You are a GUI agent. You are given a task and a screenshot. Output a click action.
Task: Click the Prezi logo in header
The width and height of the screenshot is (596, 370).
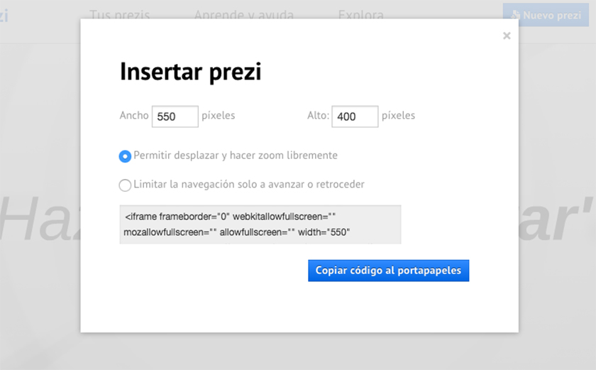4,15
